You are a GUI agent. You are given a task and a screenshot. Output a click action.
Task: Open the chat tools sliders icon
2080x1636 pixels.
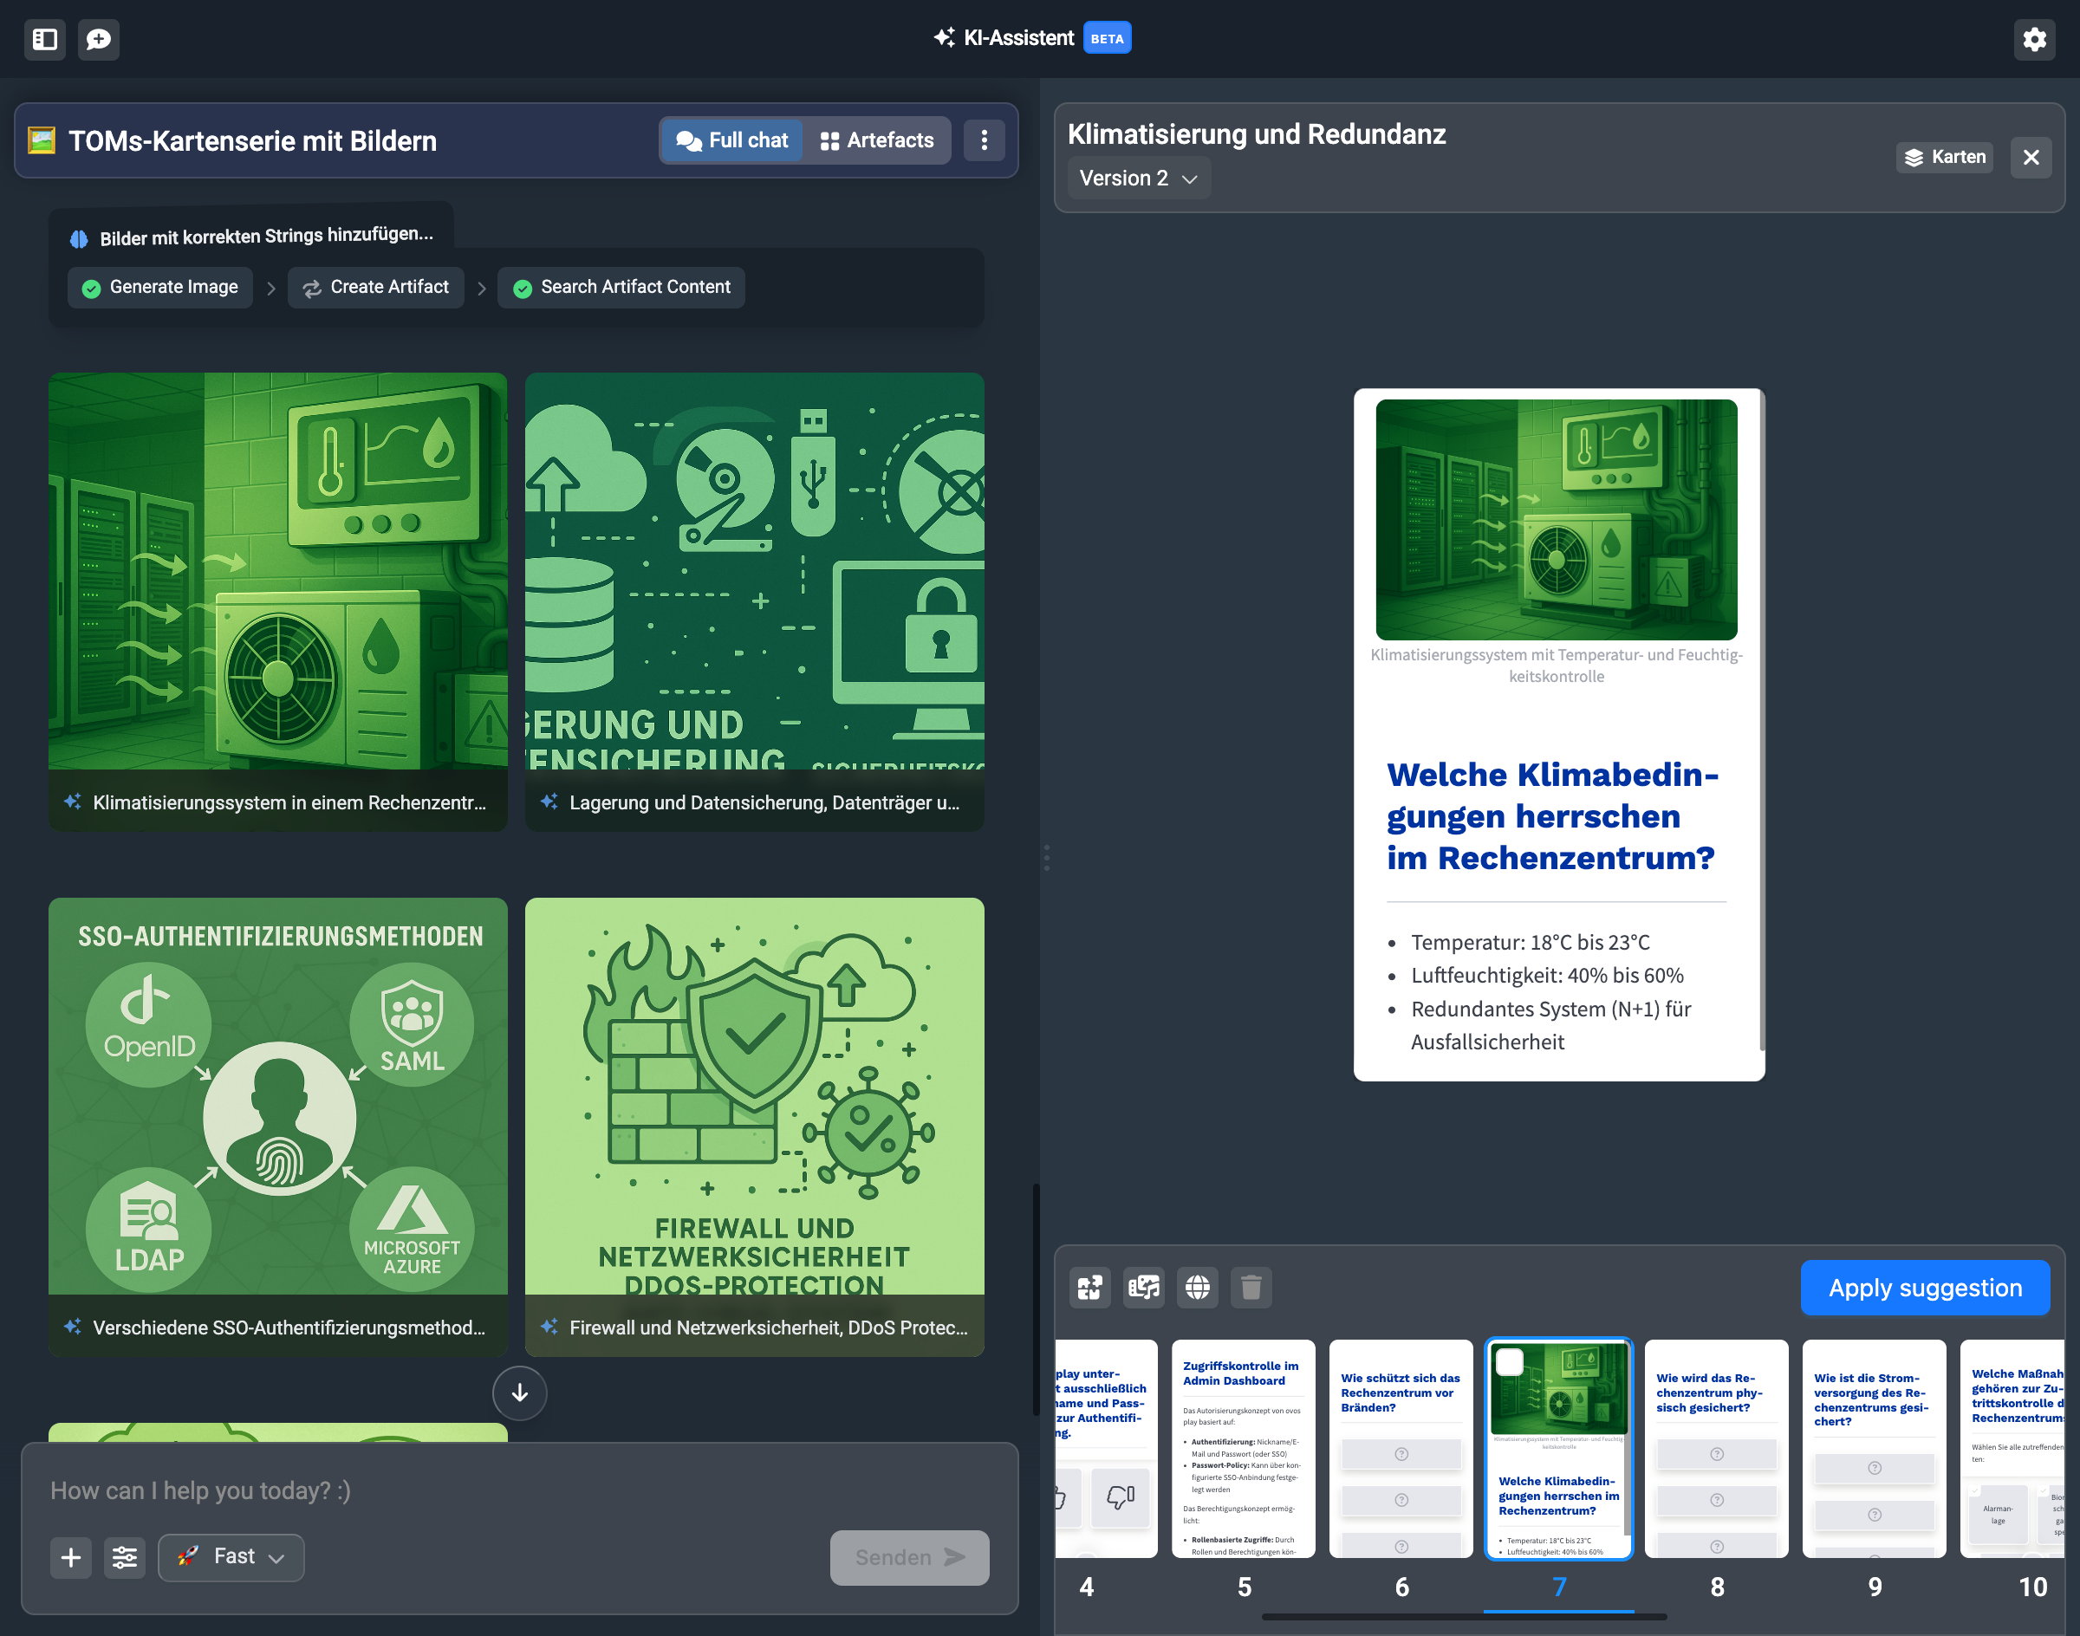point(125,1557)
